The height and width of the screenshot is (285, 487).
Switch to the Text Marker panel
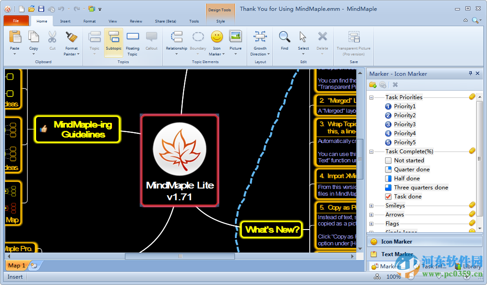397,254
